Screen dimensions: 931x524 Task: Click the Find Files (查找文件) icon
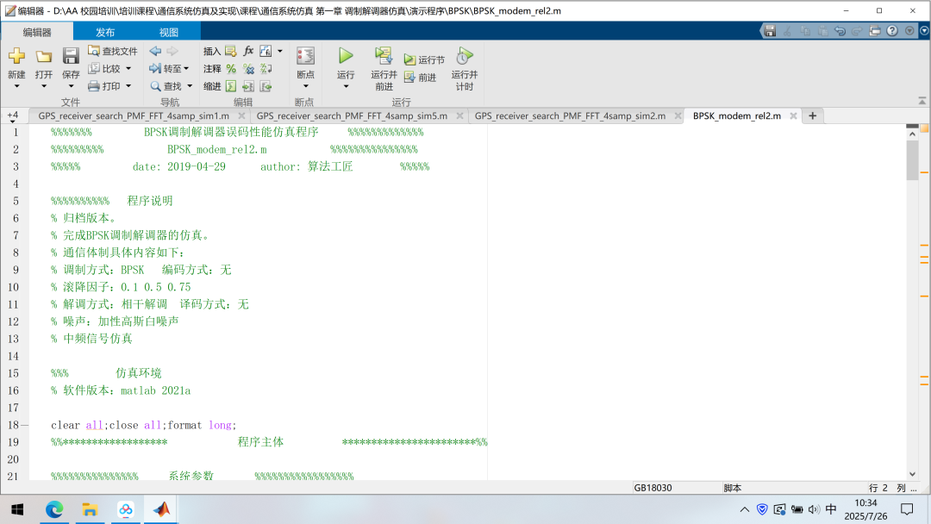tap(94, 51)
